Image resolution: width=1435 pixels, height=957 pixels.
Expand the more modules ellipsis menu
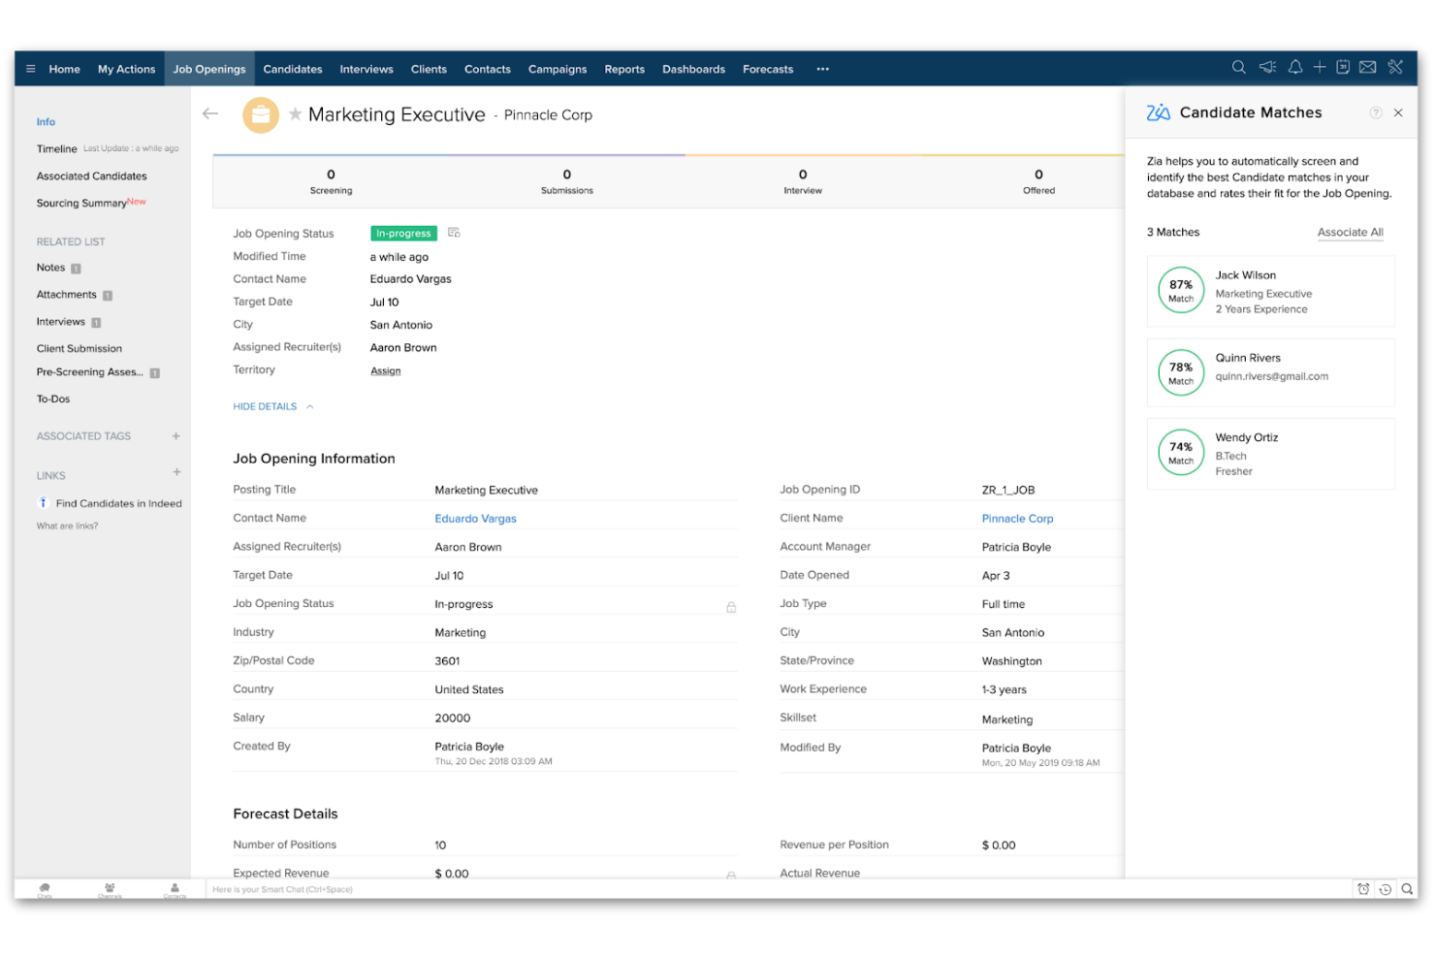[x=822, y=70]
